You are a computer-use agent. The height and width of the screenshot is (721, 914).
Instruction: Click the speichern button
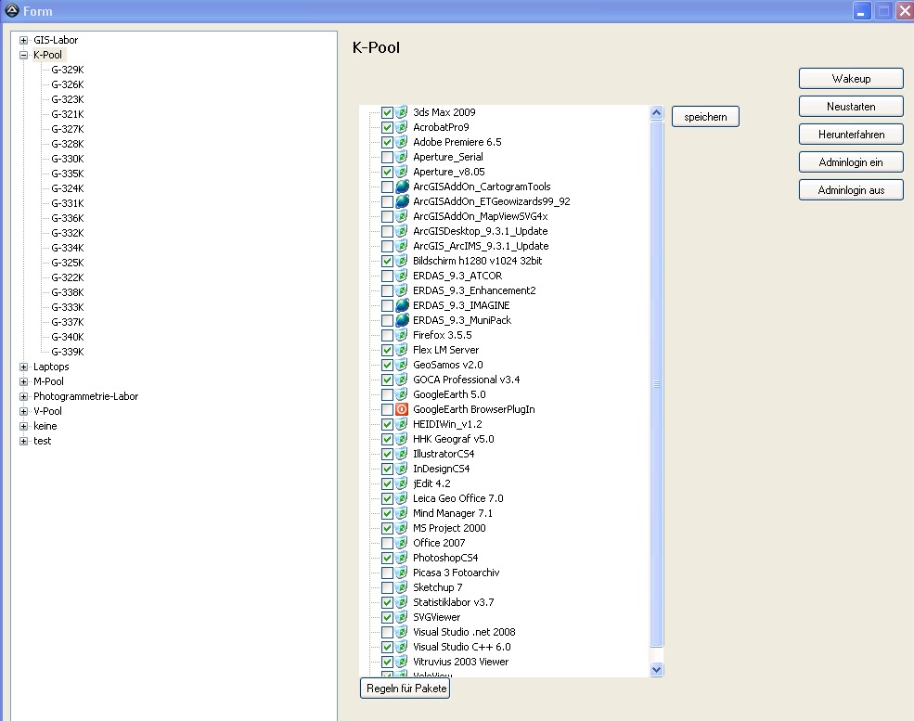(x=705, y=117)
